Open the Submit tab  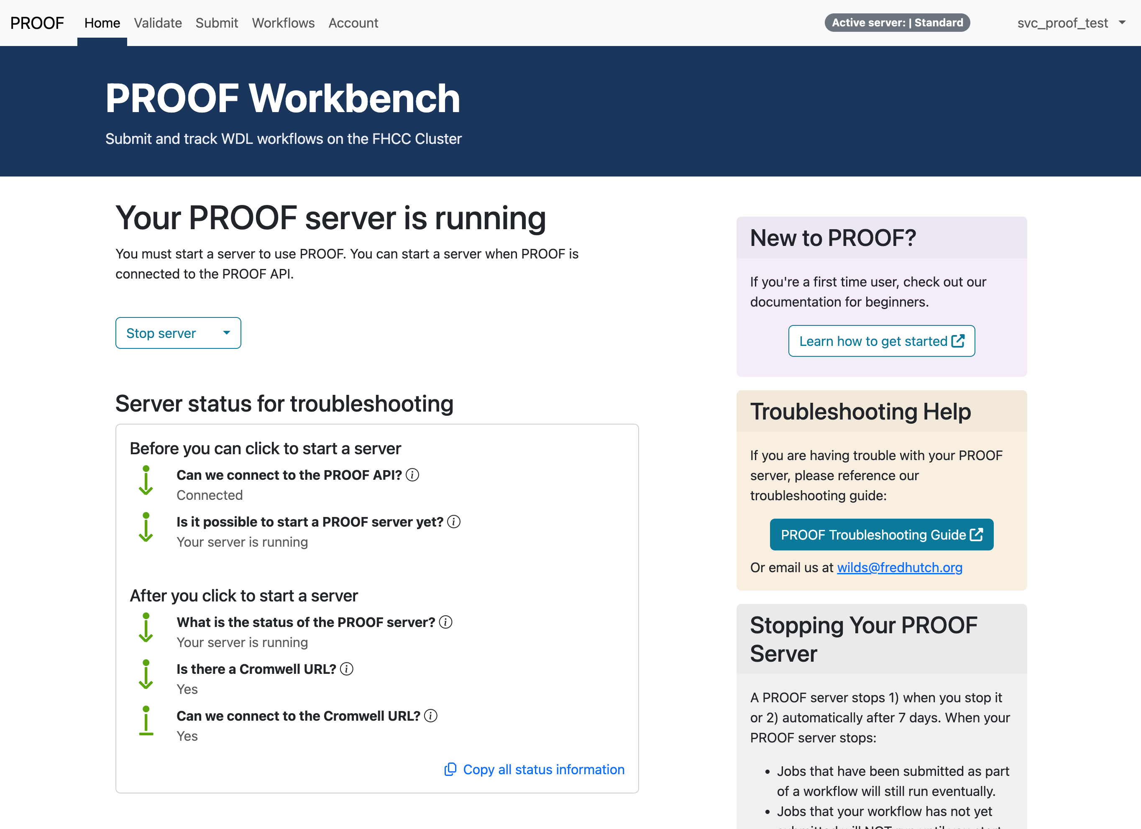pyautogui.click(x=216, y=23)
